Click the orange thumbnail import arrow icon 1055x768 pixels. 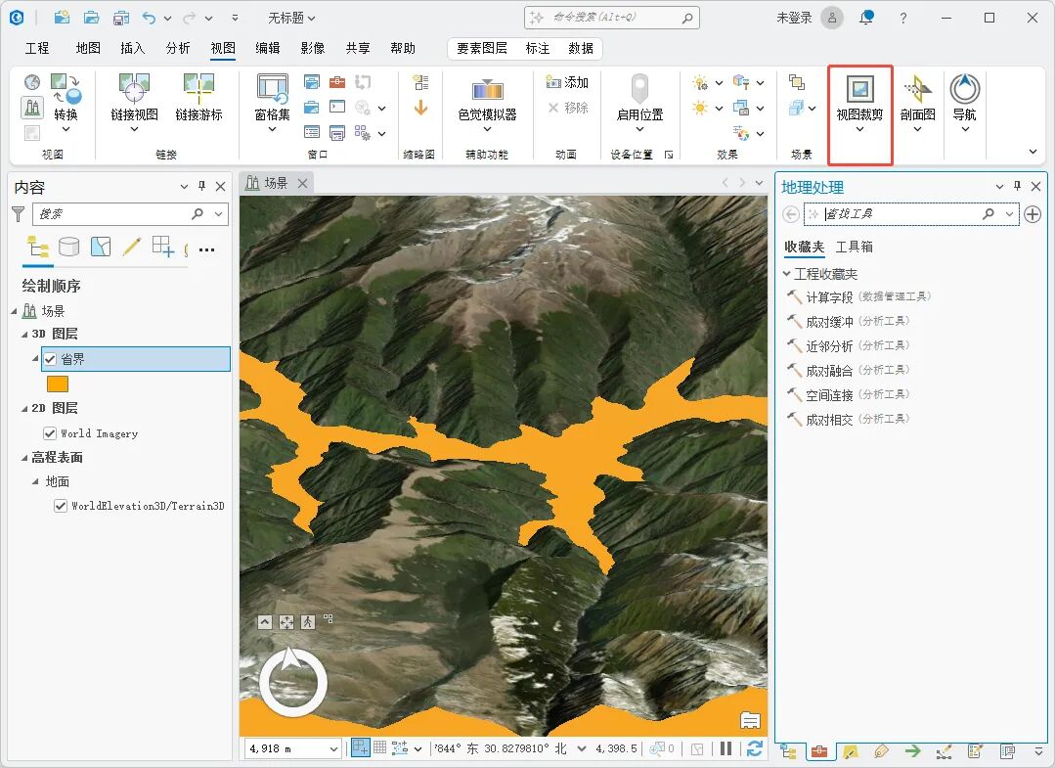pyautogui.click(x=420, y=108)
